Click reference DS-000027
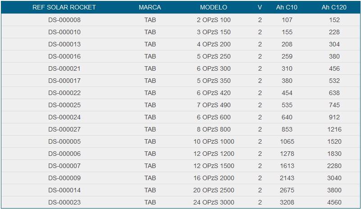Screen dimensions: 361x209 64,129
